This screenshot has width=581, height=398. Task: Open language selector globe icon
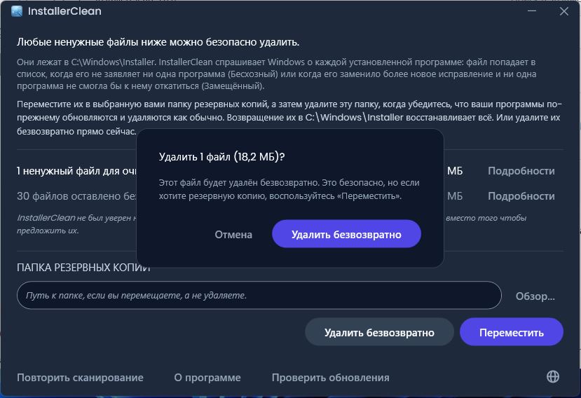coord(553,377)
